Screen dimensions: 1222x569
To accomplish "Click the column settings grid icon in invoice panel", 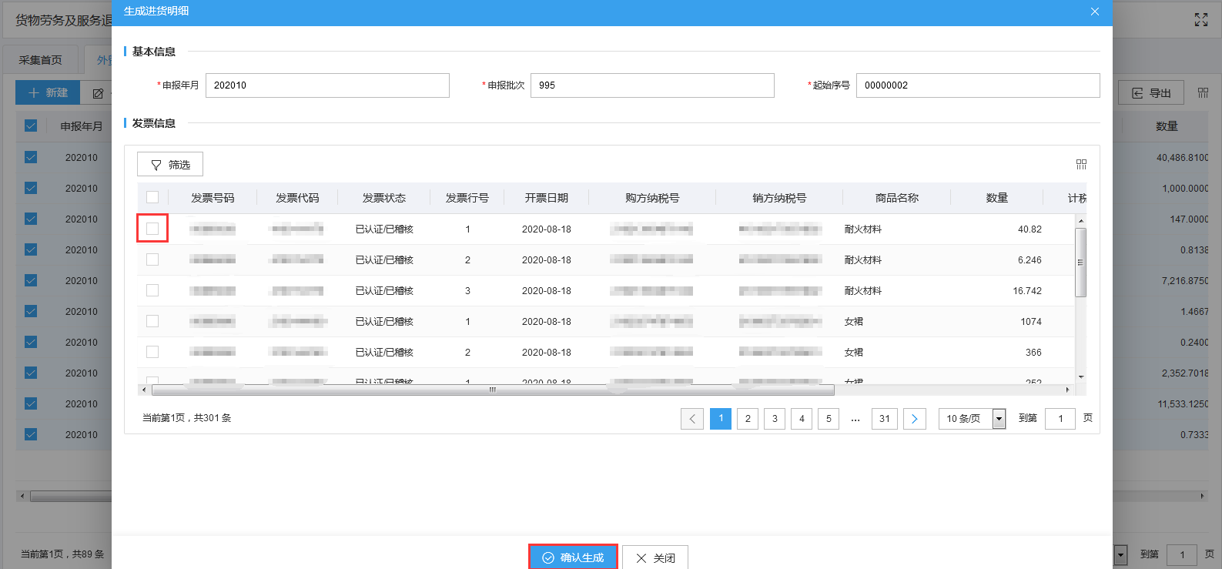I will pyautogui.click(x=1081, y=164).
